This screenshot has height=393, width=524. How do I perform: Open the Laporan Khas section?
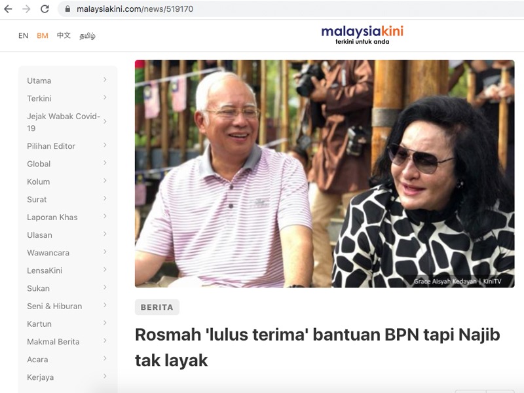click(52, 217)
